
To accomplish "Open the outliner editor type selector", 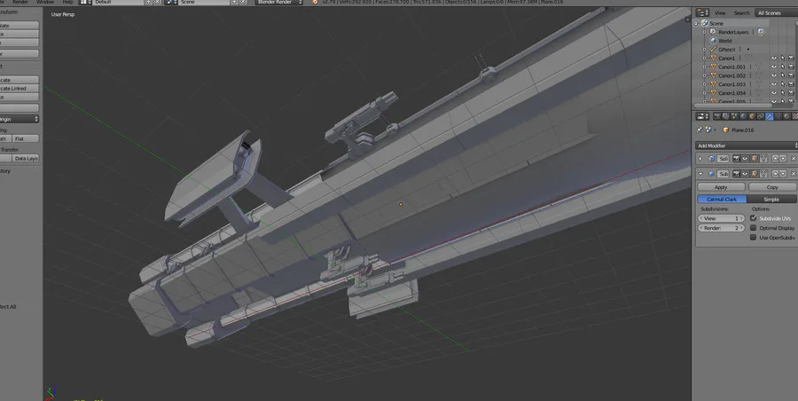I will click(x=702, y=12).
